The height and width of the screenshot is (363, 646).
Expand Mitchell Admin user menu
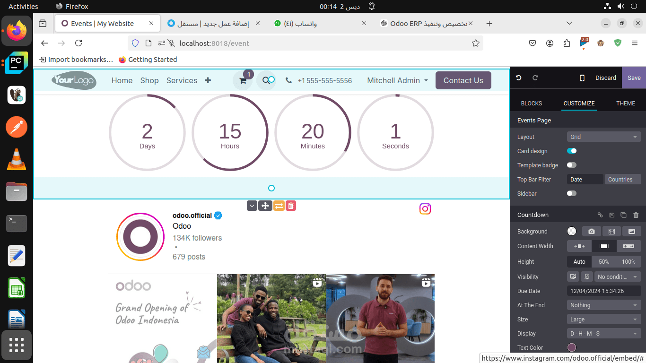click(398, 80)
